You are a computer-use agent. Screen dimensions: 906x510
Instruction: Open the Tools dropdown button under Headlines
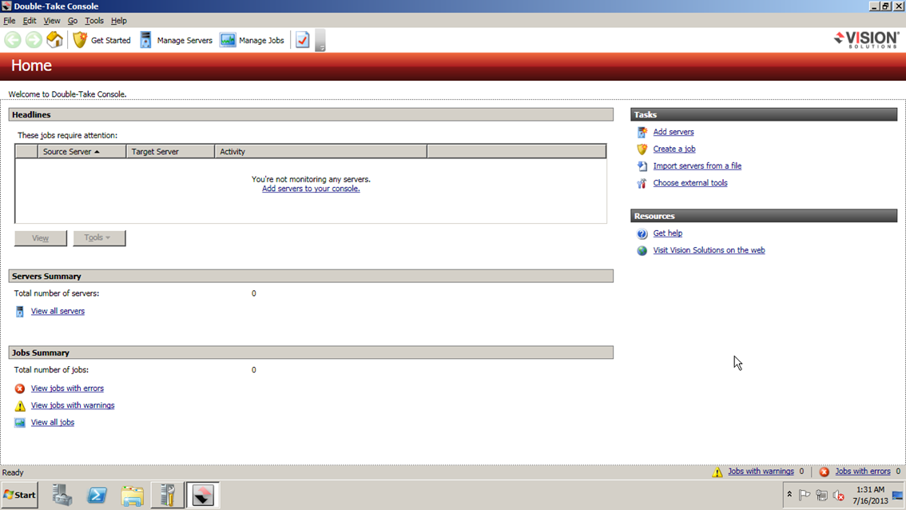99,237
